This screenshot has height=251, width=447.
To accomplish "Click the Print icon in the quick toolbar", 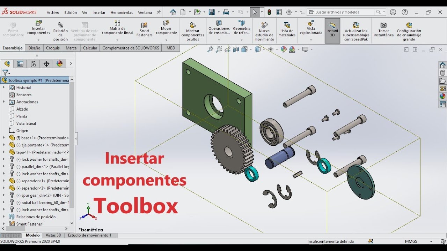I will [x=226, y=12].
